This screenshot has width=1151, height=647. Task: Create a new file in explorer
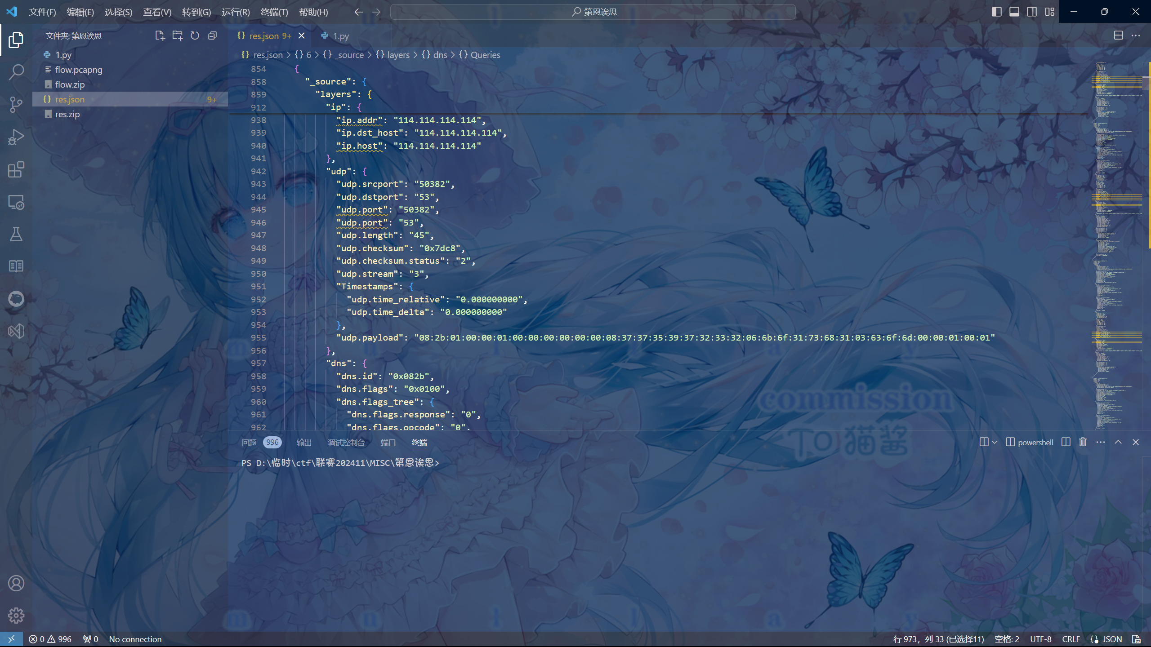point(160,35)
